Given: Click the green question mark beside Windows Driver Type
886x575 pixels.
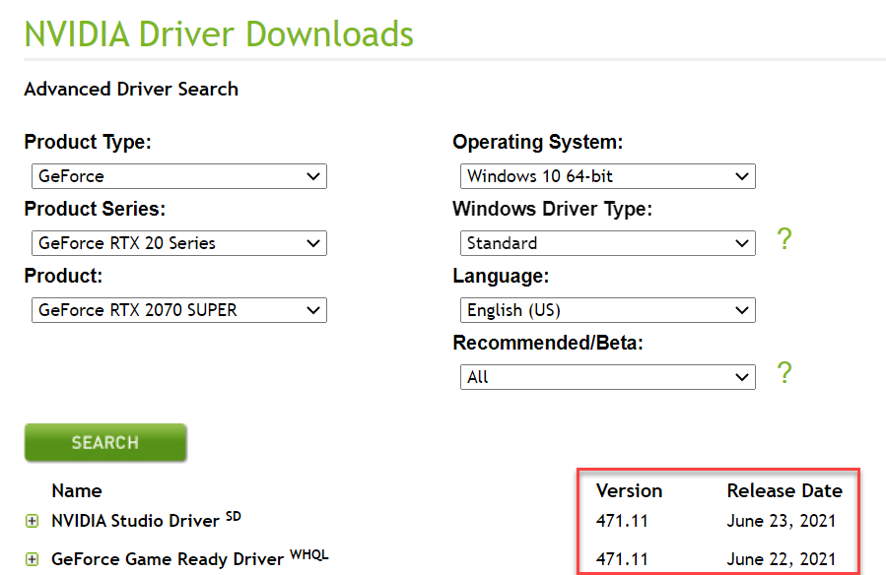Looking at the screenshot, I should [784, 239].
